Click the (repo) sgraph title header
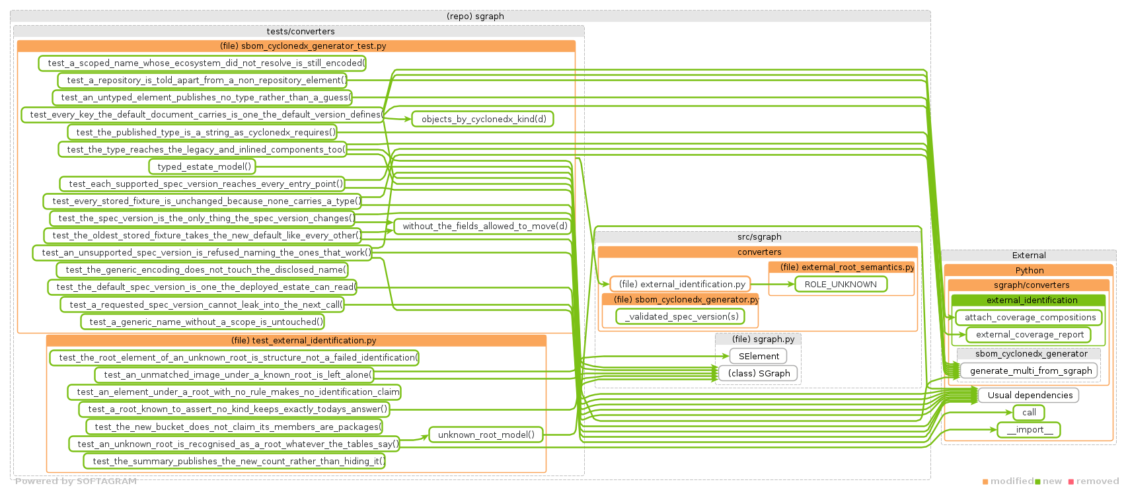 coord(470,16)
